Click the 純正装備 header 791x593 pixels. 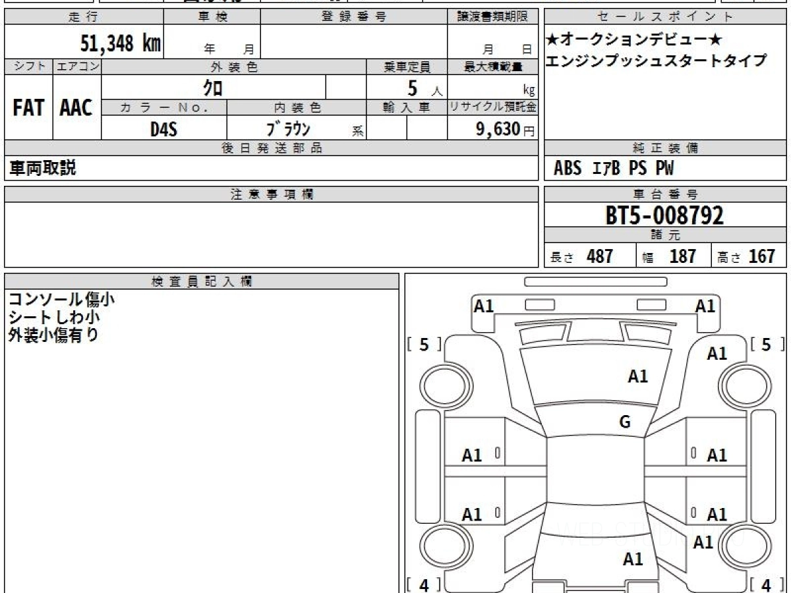(666, 148)
